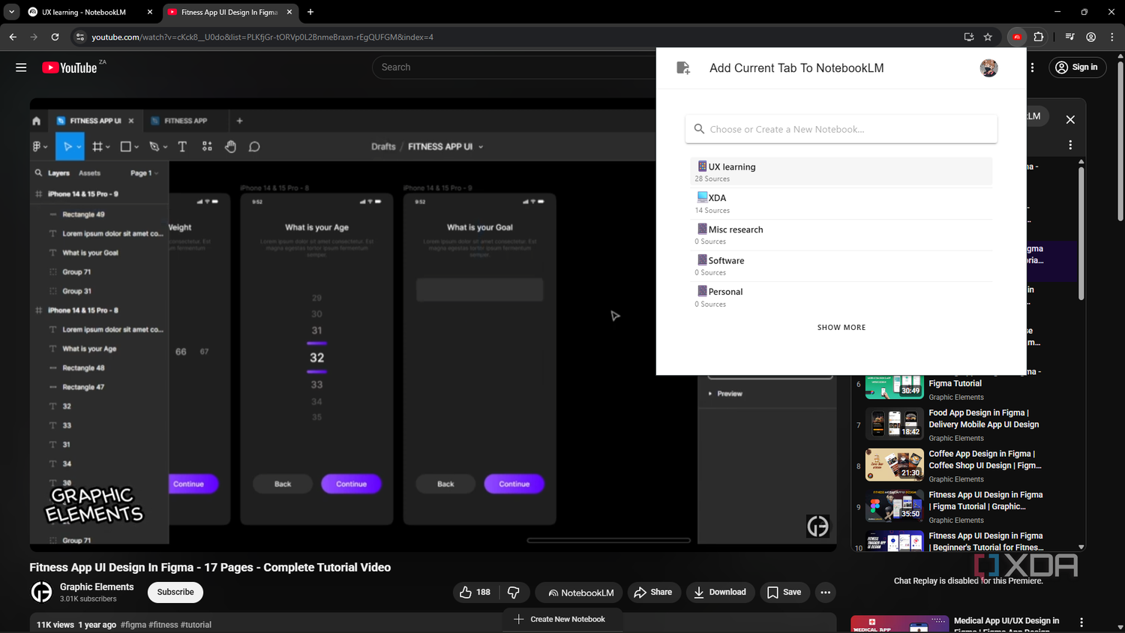
Task: Open the browser Extensions puzzle icon
Action: coord(1039,37)
